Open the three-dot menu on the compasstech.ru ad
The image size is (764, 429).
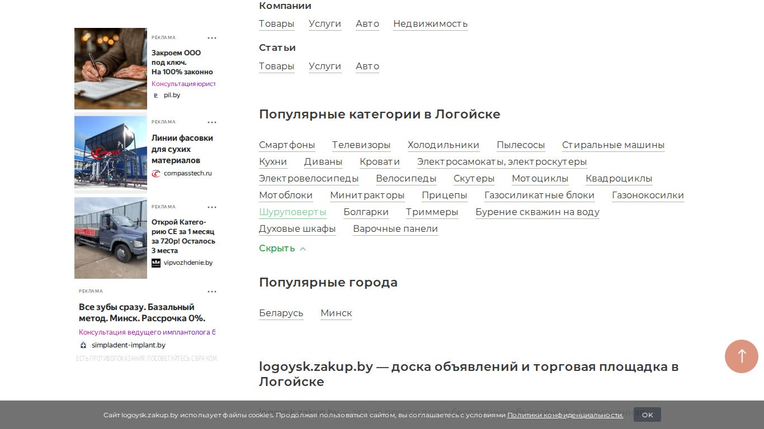point(212,122)
